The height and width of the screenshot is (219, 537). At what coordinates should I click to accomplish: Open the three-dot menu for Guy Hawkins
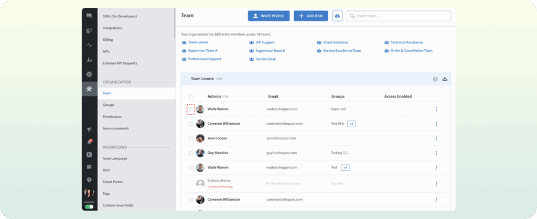436,153
